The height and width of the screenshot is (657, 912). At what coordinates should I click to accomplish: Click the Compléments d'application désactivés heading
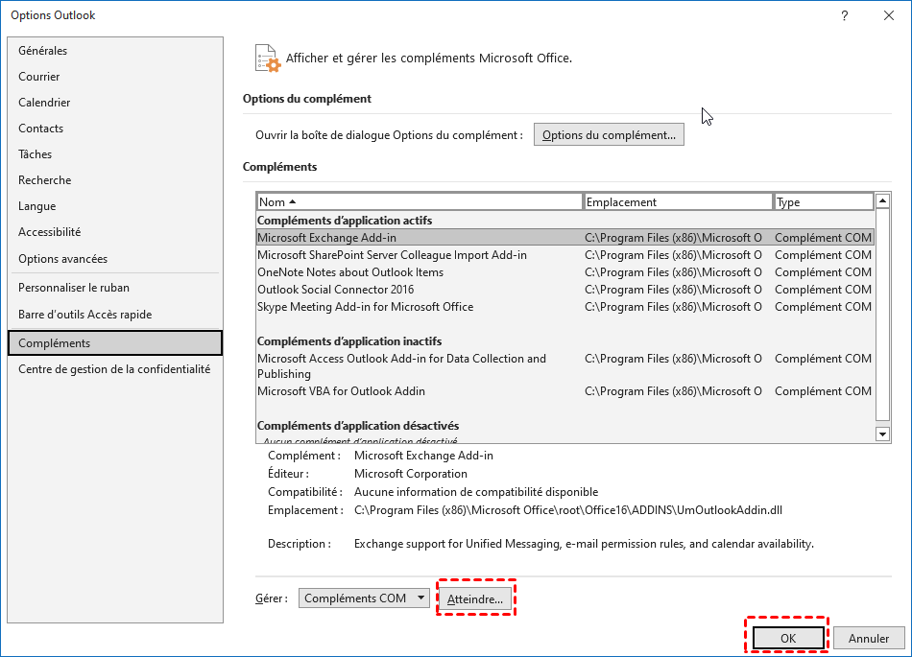click(x=358, y=426)
